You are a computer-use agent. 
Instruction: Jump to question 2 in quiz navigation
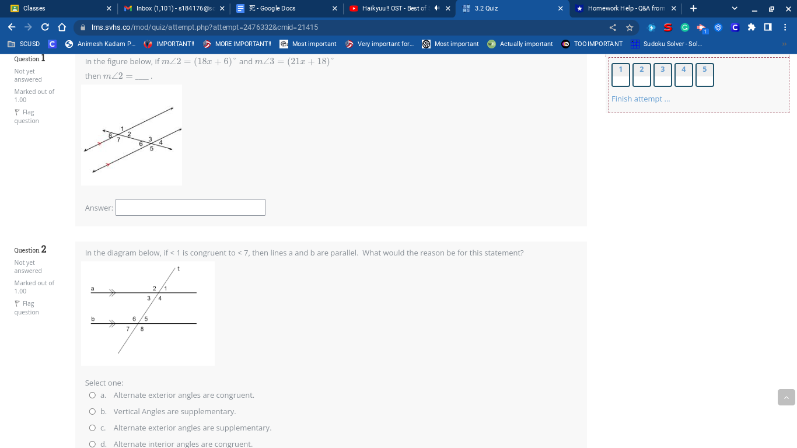click(642, 75)
